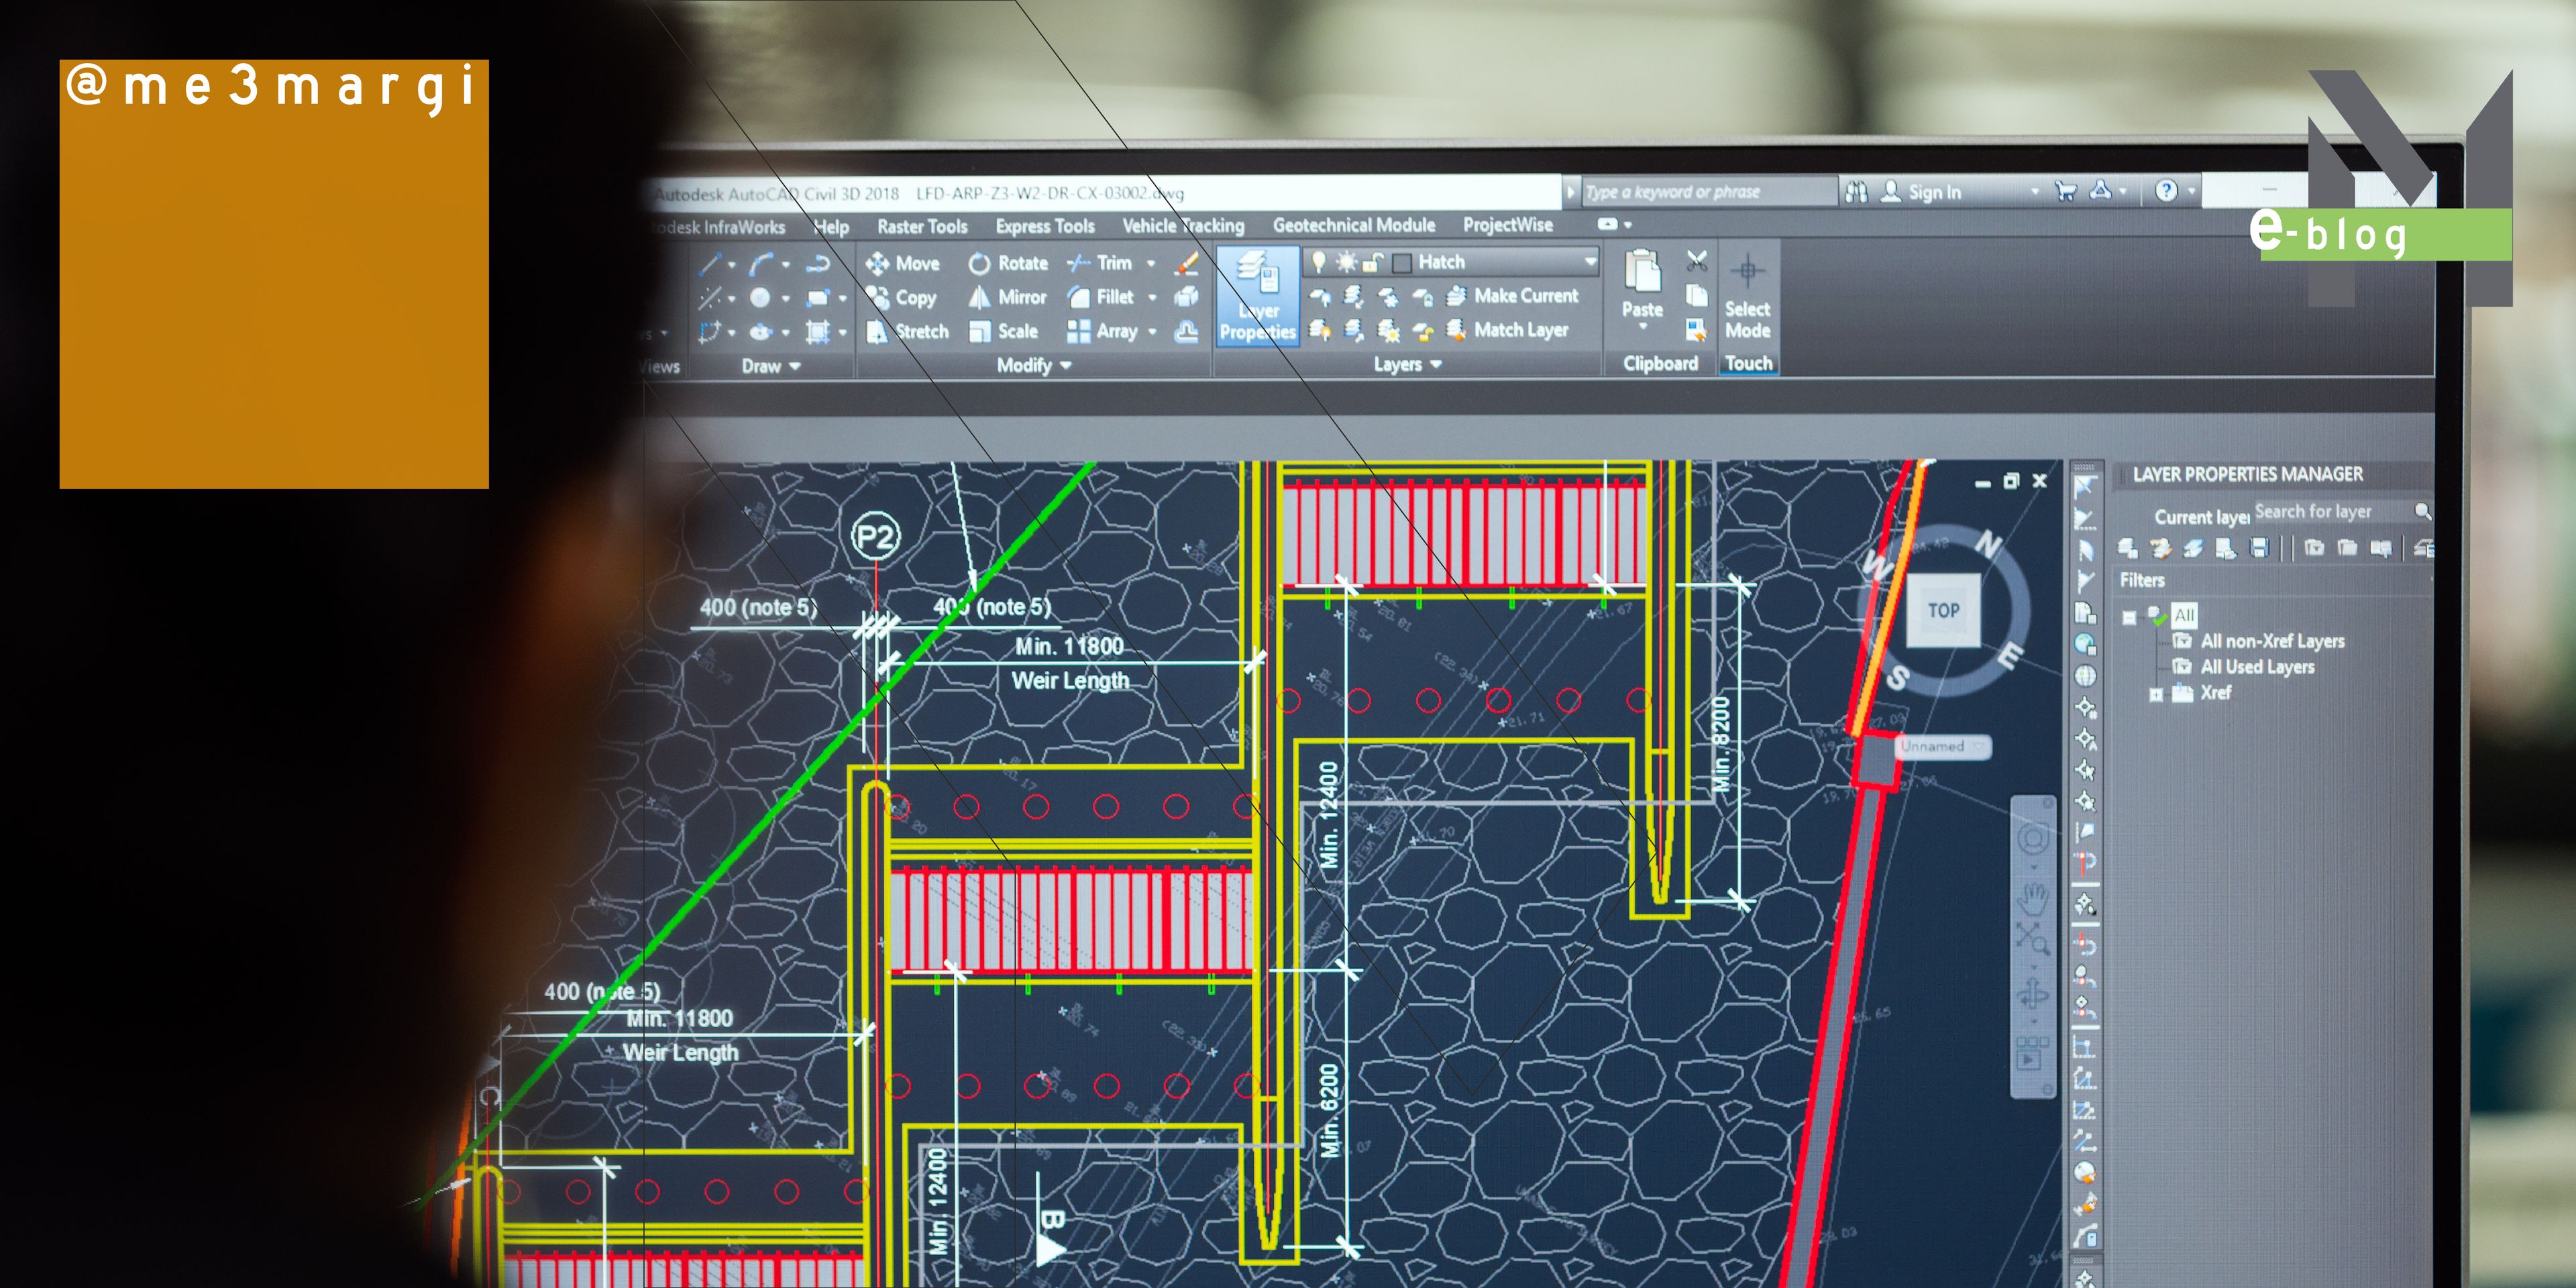The image size is (2576, 1288).
Task: Open the Help ribbon tab
Action: (831, 227)
